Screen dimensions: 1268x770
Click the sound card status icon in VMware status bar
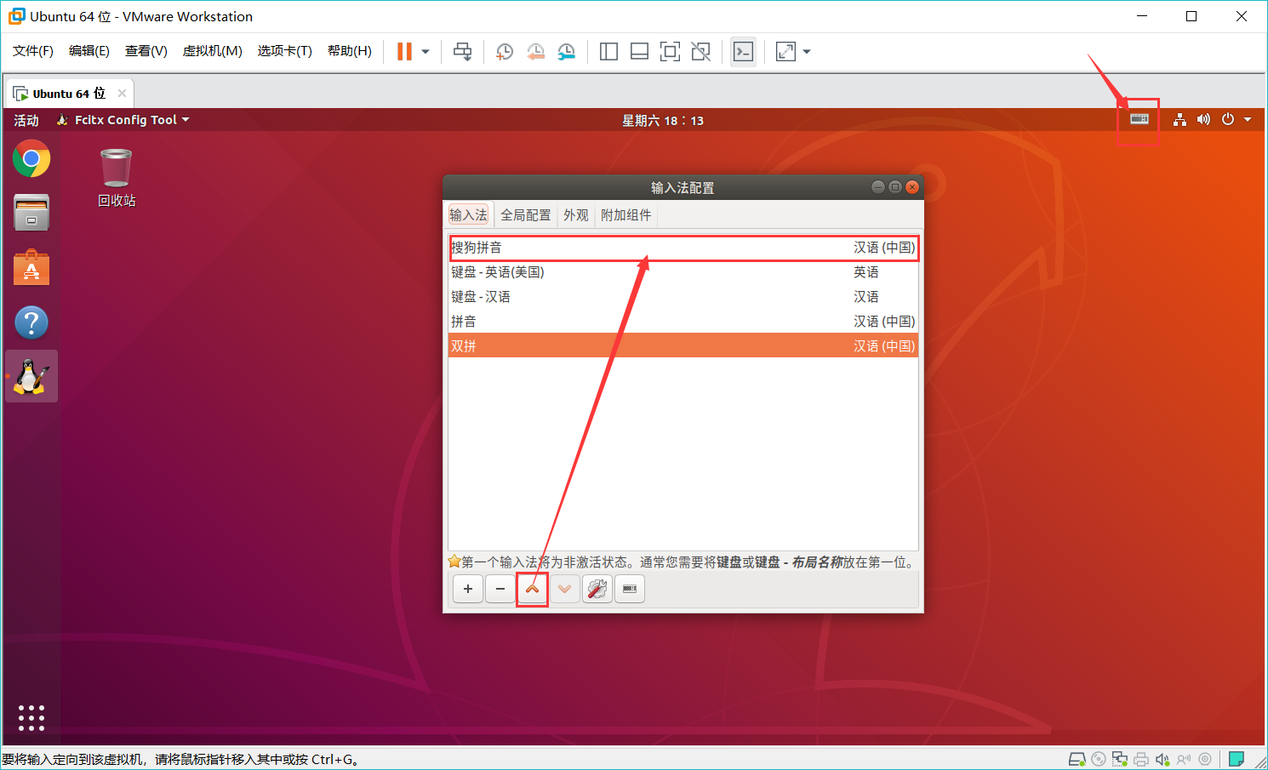click(1162, 759)
